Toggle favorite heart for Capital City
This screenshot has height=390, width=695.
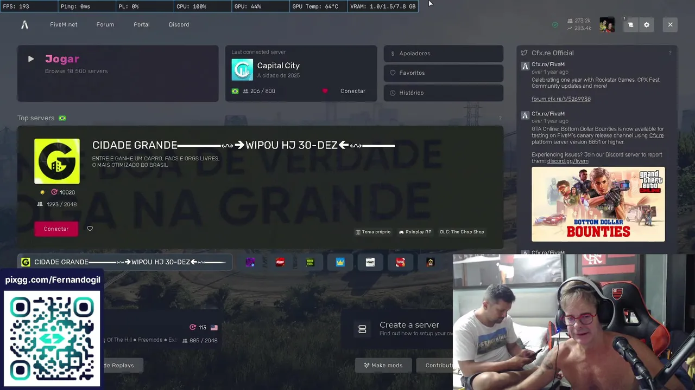pos(325,91)
